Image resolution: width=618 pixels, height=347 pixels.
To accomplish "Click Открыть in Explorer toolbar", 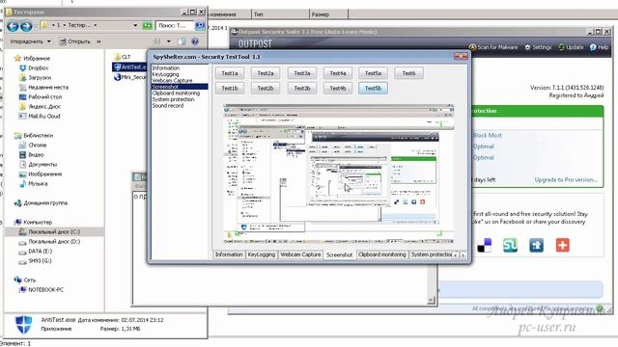I will (x=75, y=41).
